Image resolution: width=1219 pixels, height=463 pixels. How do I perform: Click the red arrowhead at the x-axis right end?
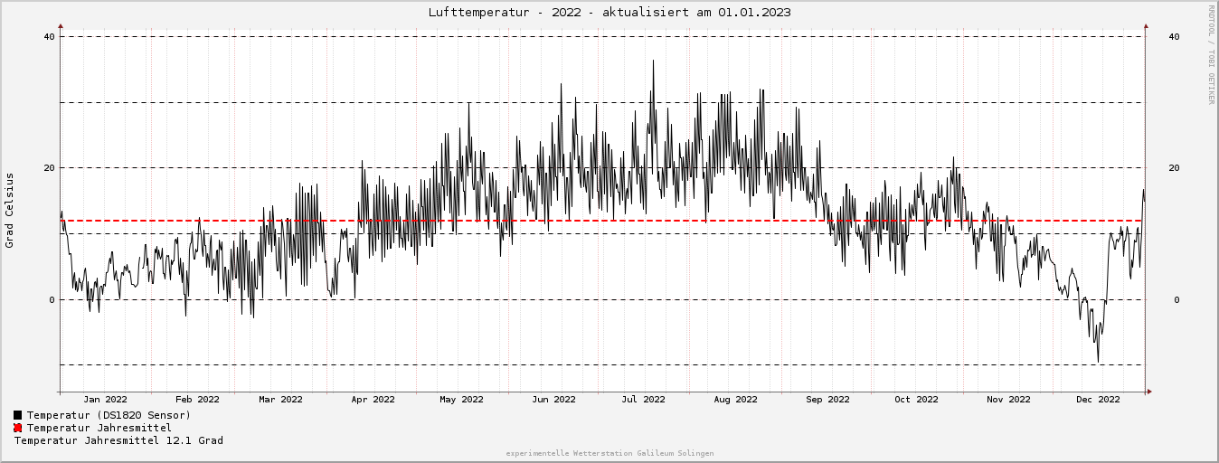[x=1148, y=392]
